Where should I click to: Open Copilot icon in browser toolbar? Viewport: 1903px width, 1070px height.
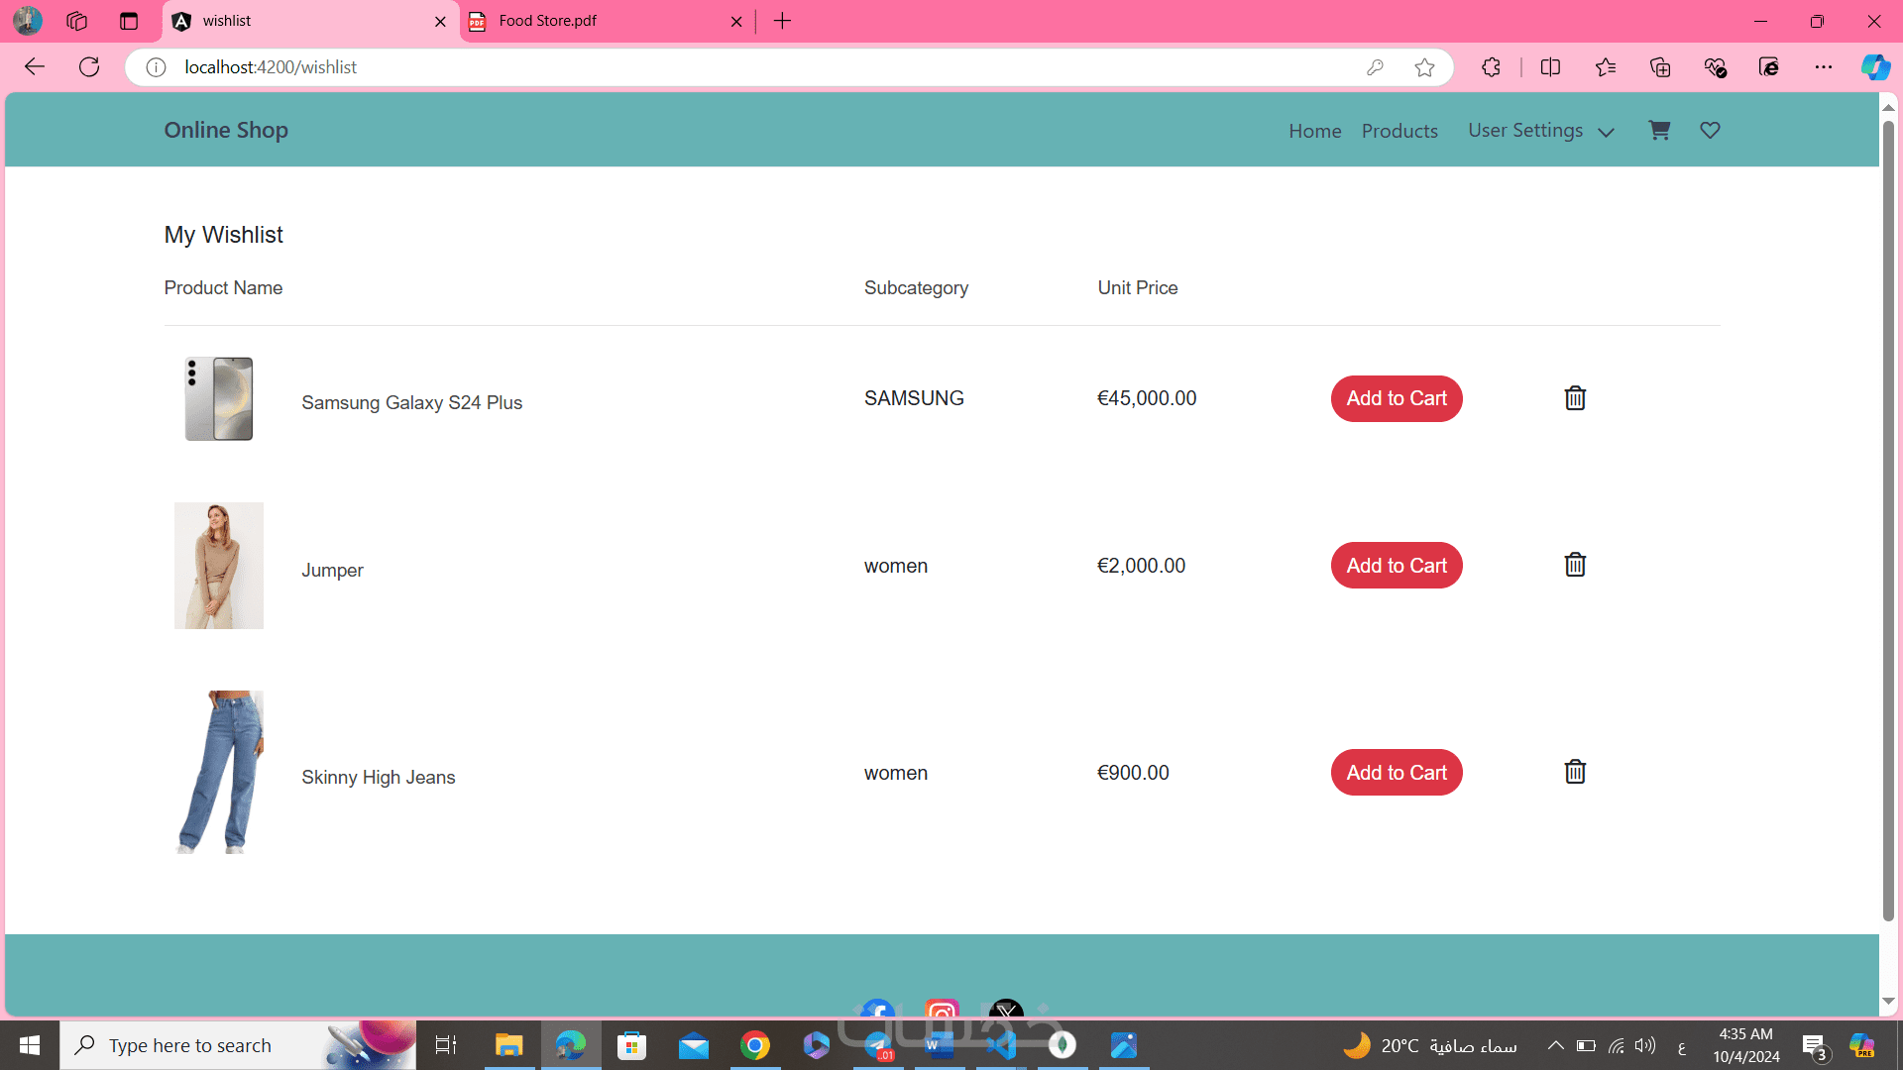coord(1874,67)
